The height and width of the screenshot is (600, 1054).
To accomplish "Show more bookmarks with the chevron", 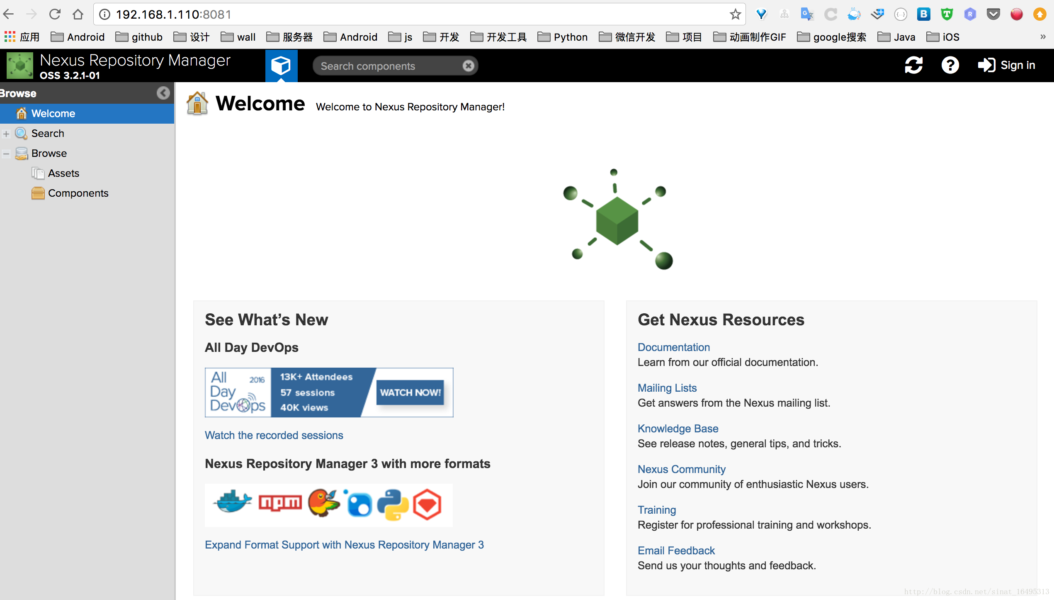I will pyautogui.click(x=1043, y=37).
